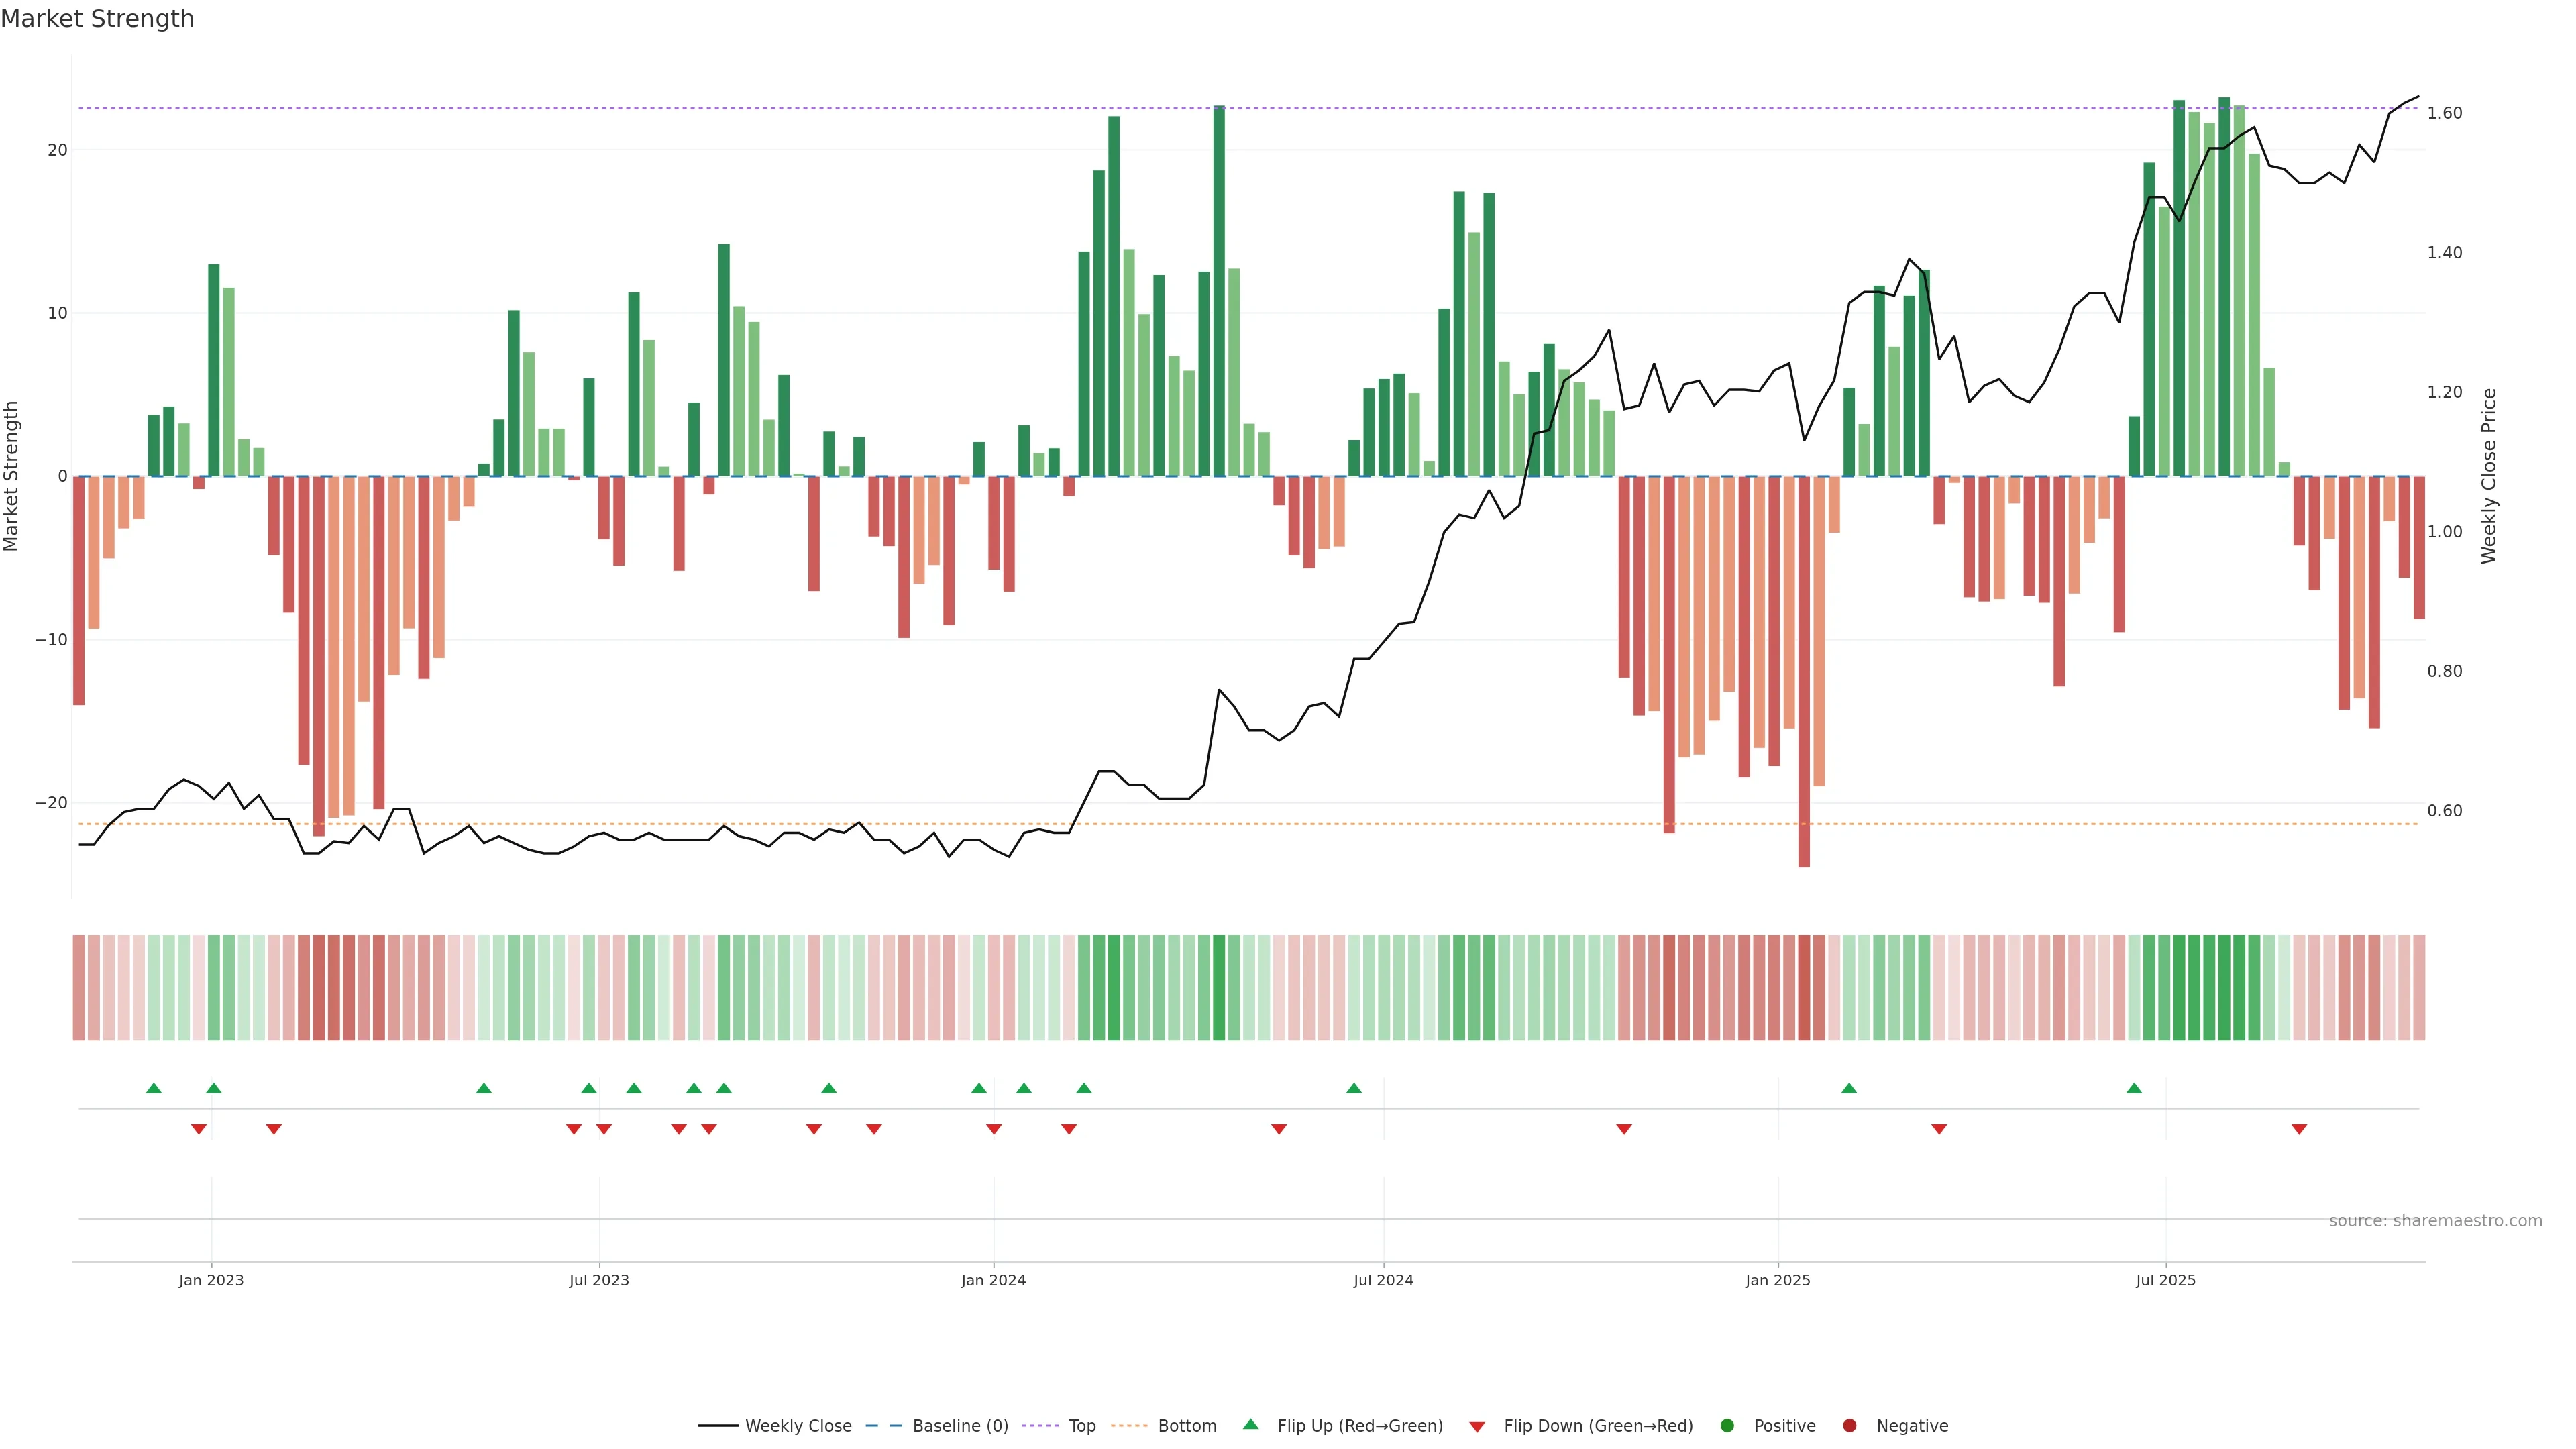The height and width of the screenshot is (1449, 2576).
Task: Click the Jan 2024 x-axis label
Action: [993, 1280]
